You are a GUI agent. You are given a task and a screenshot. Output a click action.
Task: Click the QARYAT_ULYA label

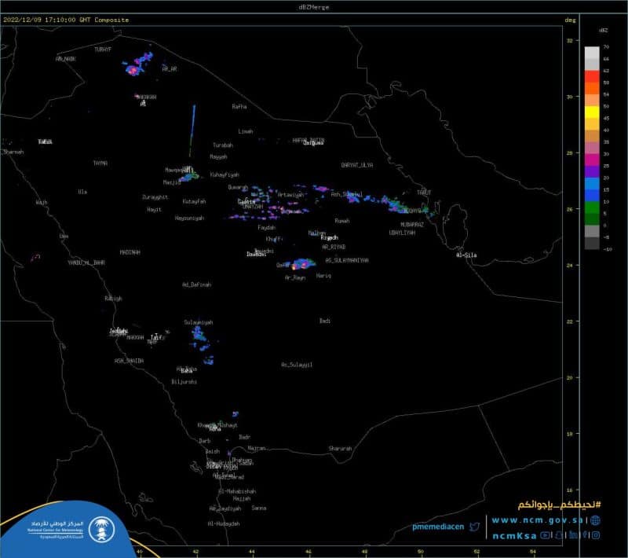(357, 165)
